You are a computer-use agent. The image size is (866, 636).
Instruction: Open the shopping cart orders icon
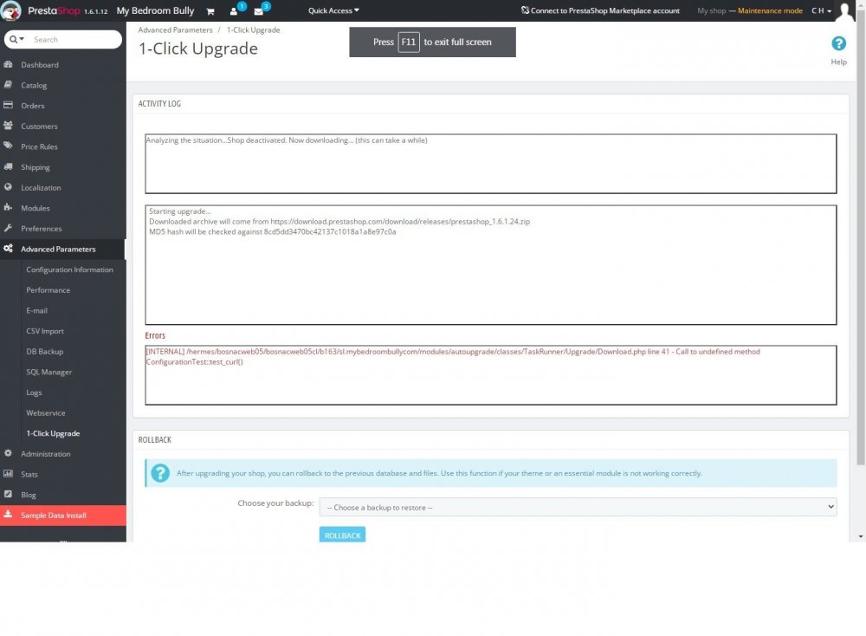pyautogui.click(x=210, y=11)
